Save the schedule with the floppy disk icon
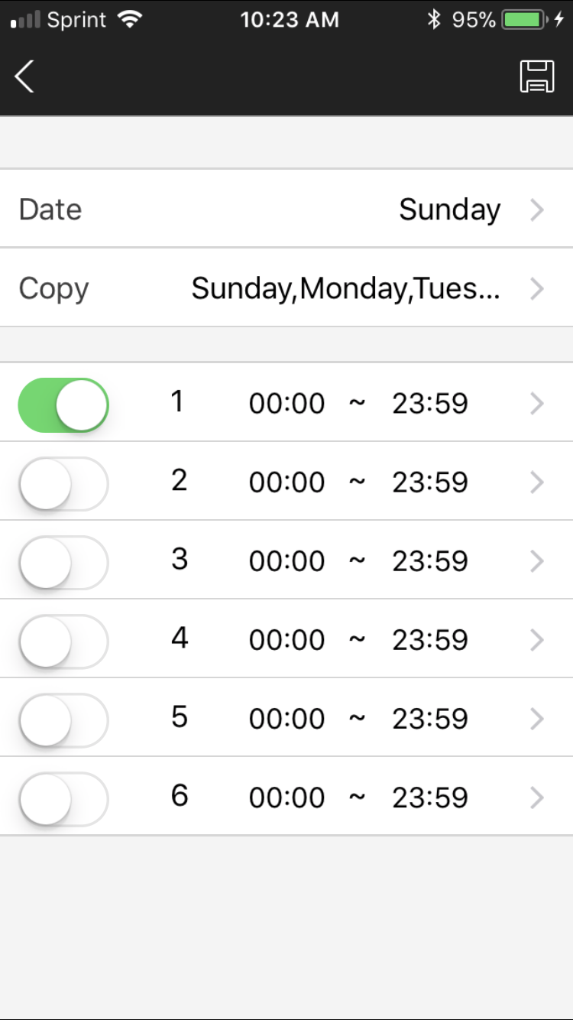The width and height of the screenshot is (573, 1020). tap(537, 76)
